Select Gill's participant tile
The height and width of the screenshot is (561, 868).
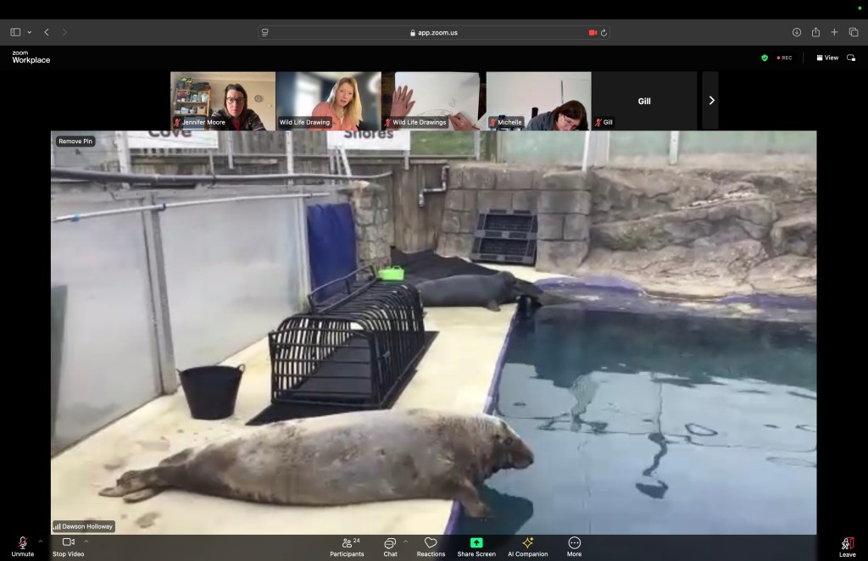pyautogui.click(x=644, y=100)
